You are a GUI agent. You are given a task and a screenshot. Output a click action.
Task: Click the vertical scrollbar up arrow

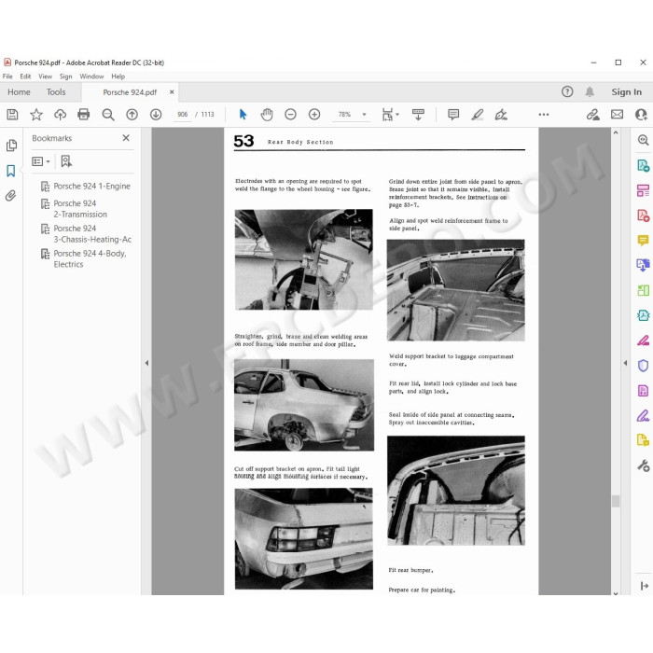[x=616, y=132]
